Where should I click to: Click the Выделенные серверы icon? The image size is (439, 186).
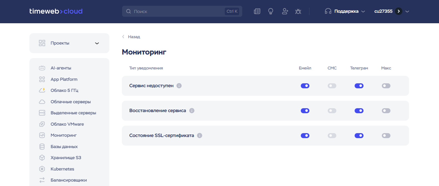[x=42, y=113]
